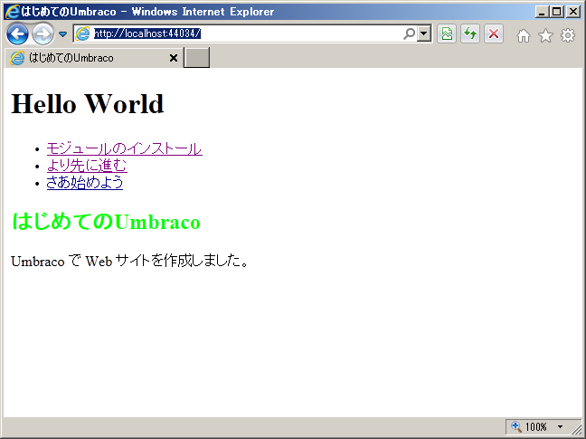Viewport: 586px width, 439px height.
Task: Open the さあ始めよう link
Action: click(x=85, y=182)
